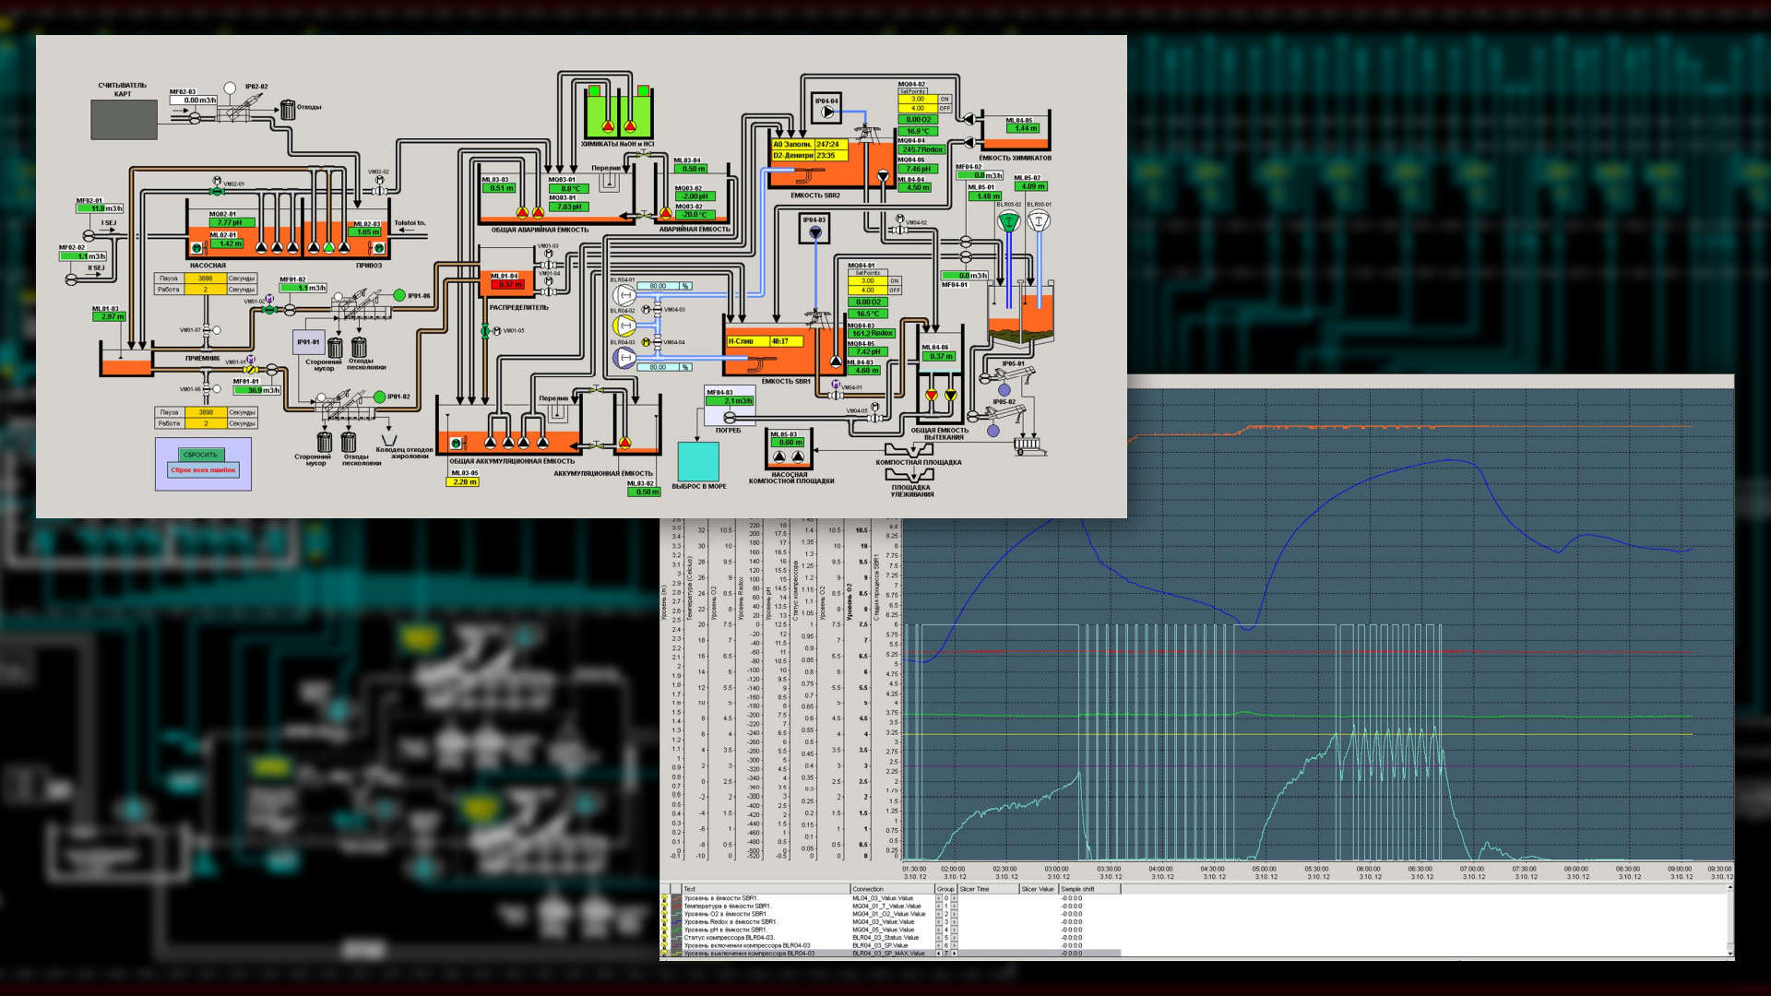Click the trend legend vertical scrollbar
Viewport: 1771px width, 996px height.
point(1730,921)
